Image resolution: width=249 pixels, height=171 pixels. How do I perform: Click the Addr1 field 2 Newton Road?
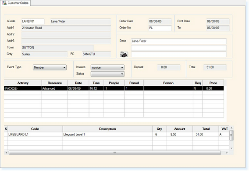[x=66, y=28]
